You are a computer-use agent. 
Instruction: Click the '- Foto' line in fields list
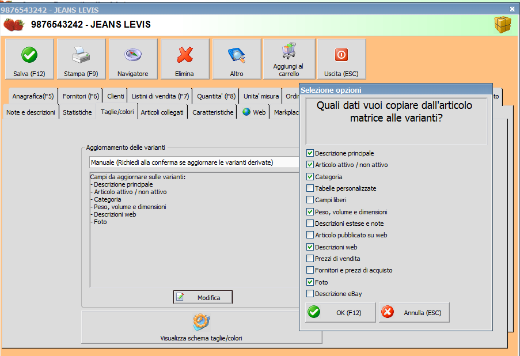point(98,222)
